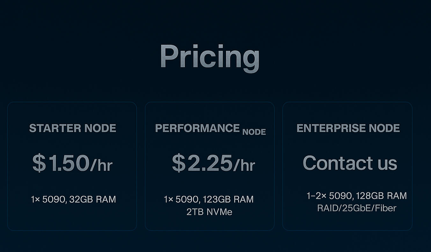Click the dollar sign in $1.50

39,163
